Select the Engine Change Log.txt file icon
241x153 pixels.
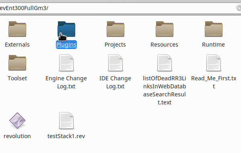[x=66, y=63]
